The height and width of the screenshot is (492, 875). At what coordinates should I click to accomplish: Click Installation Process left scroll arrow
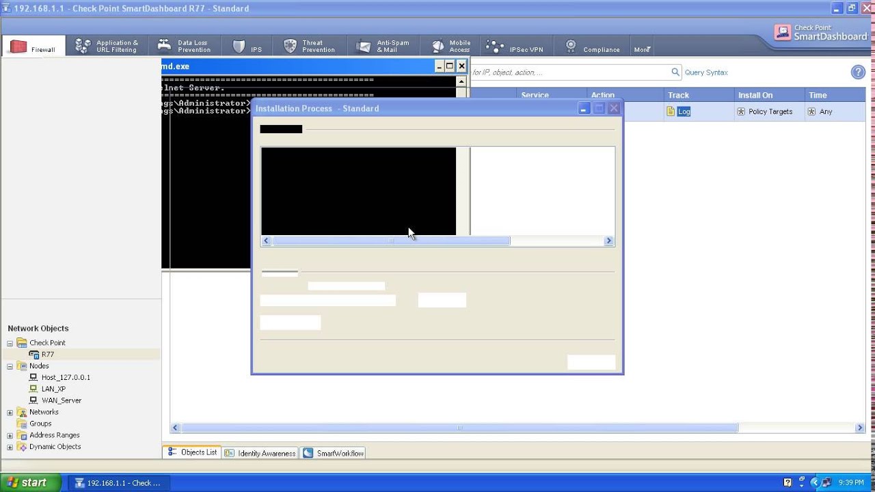pos(267,241)
